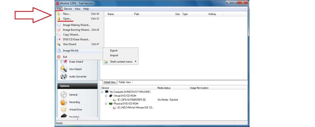The width and height of the screenshot is (315, 127).
Task: Open the View menu
Action: coord(78,9)
